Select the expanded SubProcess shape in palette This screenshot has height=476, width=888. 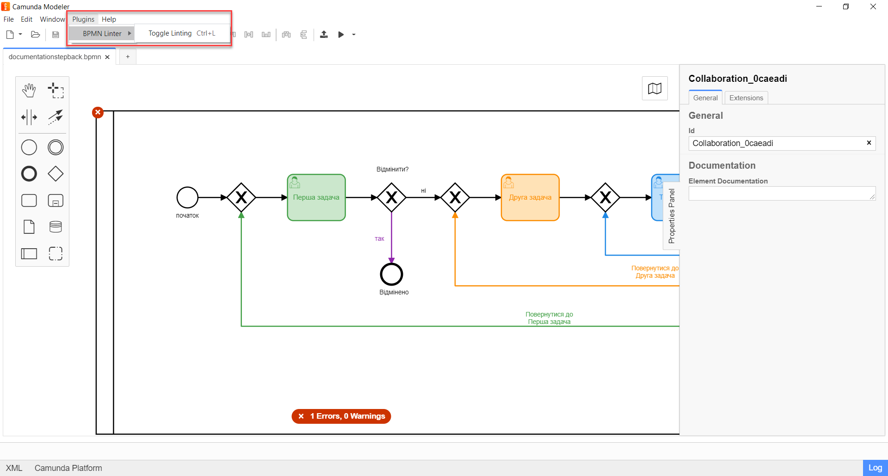pos(55,201)
